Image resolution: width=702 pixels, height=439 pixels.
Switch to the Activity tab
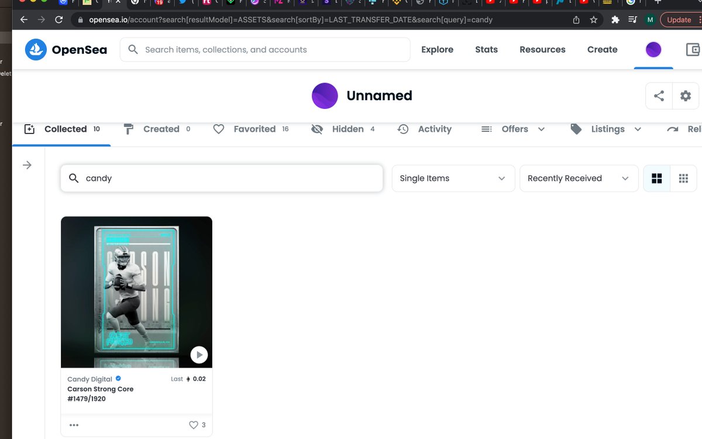pyautogui.click(x=424, y=129)
